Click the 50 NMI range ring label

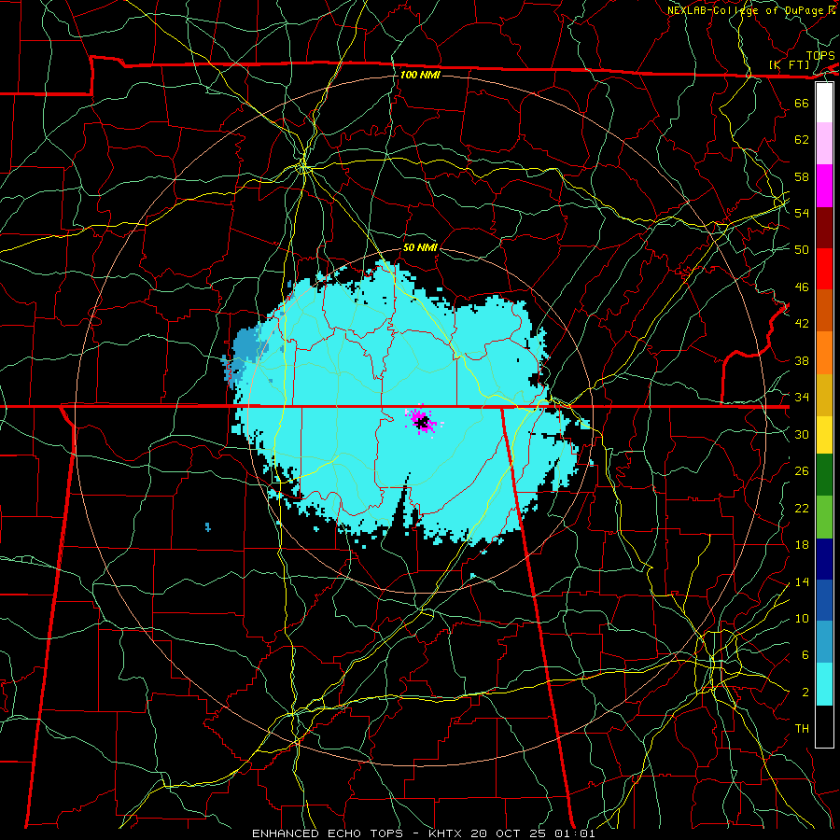coord(420,247)
